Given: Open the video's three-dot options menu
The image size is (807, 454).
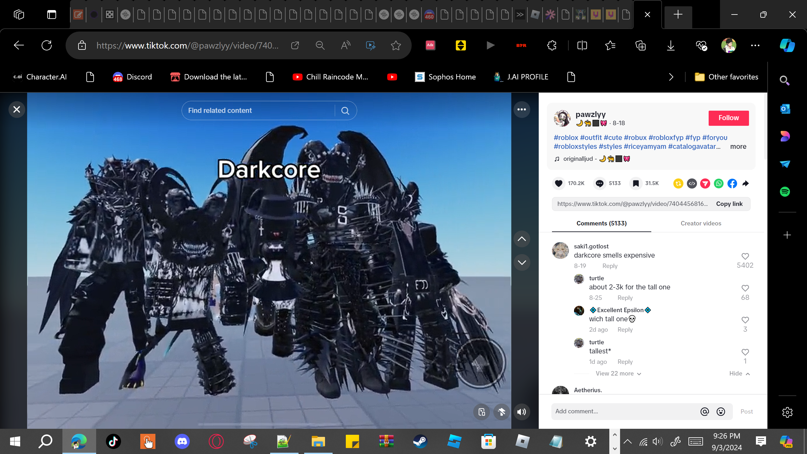Looking at the screenshot, I should [x=522, y=109].
